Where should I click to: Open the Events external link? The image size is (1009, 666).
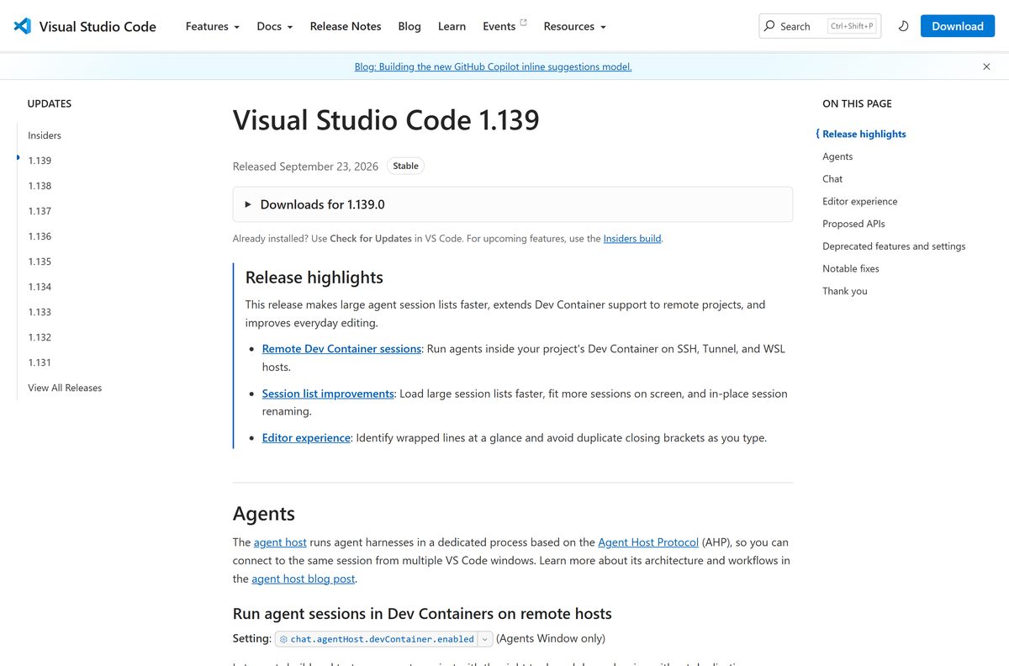(x=504, y=26)
